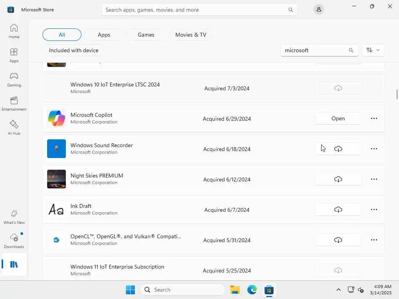Click the OpenCL compatibility pack icon
This screenshot has height=299, width=399.
tap(56, 240)
